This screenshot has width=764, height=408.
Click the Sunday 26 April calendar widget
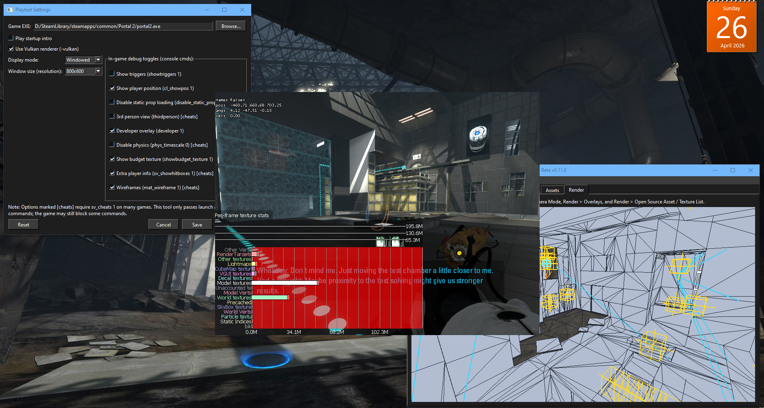pos(732,27)
